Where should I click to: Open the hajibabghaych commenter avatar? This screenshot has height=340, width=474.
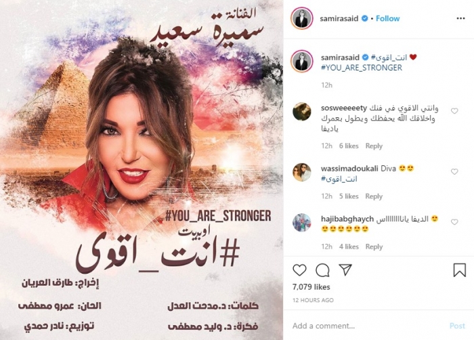click(302, 222)
